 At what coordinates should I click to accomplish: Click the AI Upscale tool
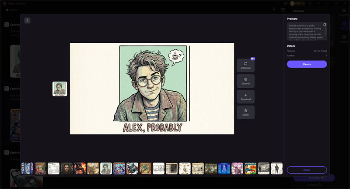(245, 65)
